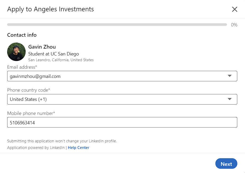Click the Phone country code label
The image size is (245, 173).
pyautogui.click(x=29, y=90)
